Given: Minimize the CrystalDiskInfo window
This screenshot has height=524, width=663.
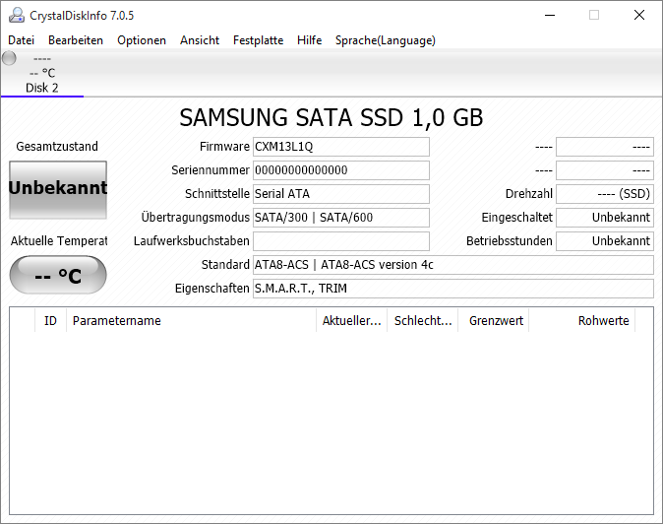Looking at the screenshot, I should coord(550,15).
